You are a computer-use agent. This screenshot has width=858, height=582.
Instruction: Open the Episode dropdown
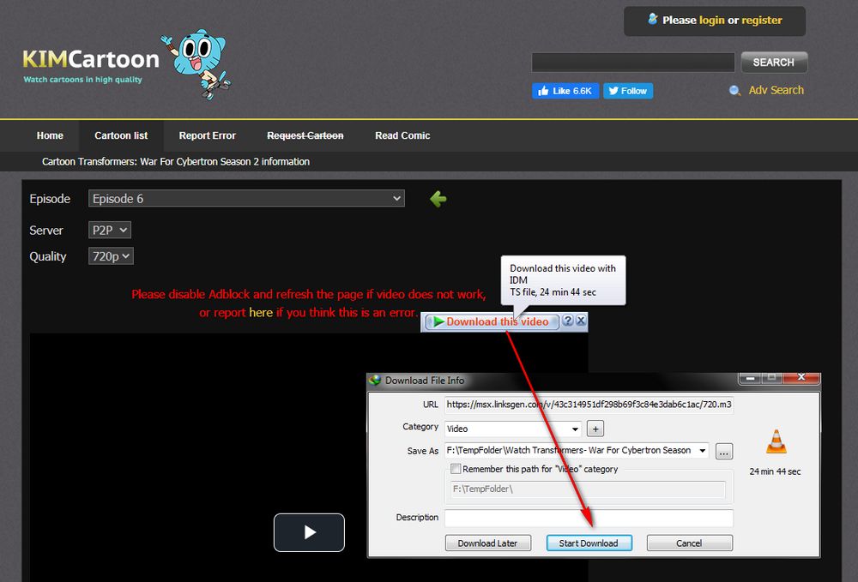click(246, 198)
